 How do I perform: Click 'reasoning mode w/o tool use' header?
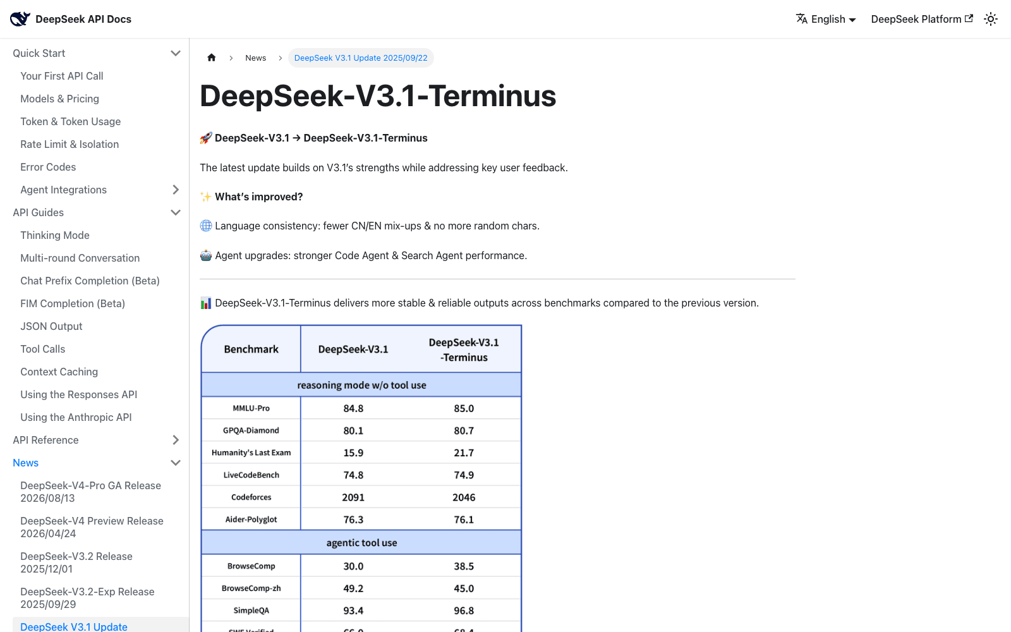[361, 385]
